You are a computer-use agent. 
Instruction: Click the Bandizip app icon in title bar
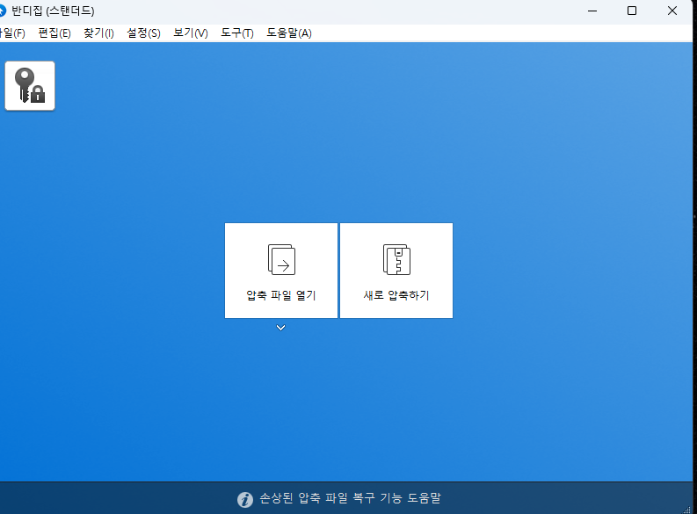pyautogui.click(x=3, y=11)
